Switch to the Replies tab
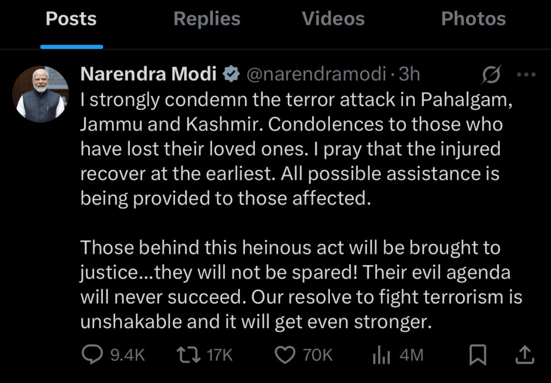The height and width of the screenshot is (383, 551). click(x=207, y=19)
